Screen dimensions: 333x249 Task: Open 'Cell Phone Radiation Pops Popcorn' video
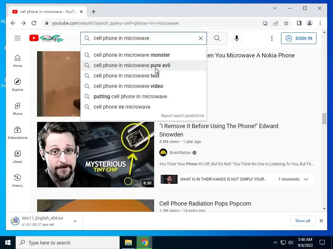[205, 204]
